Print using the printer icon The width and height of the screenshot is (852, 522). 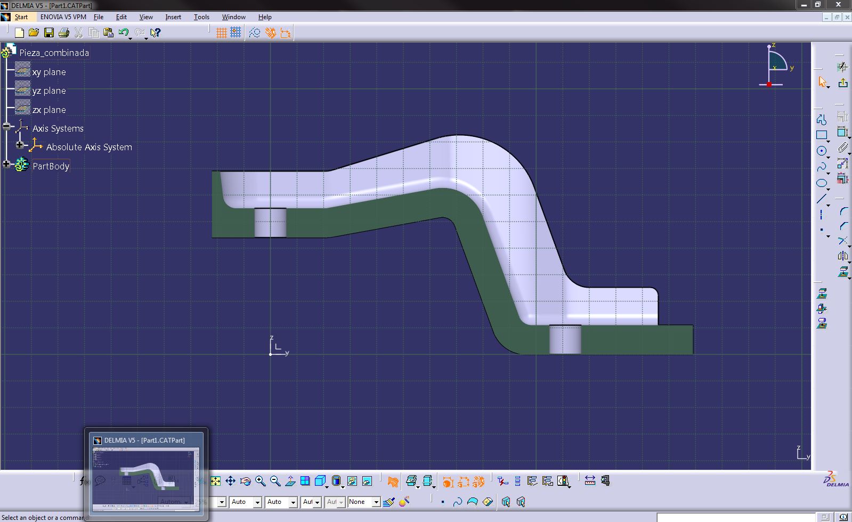click(63, 33)
